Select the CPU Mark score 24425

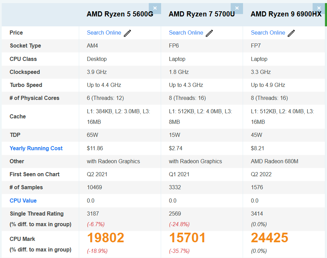pos(269,237)
